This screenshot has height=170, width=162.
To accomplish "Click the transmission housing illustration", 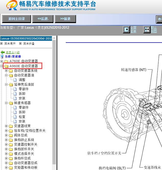I will point(133,114).
